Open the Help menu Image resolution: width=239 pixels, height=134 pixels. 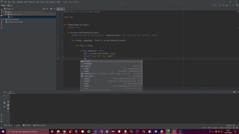[x=58, y=2]
